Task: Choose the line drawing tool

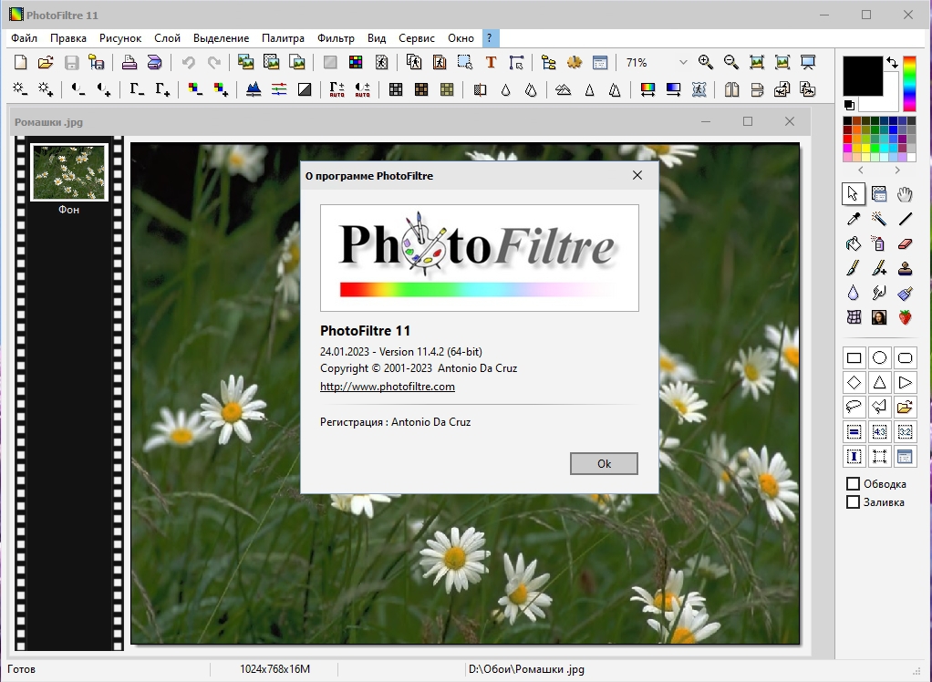Action: coord(905,219)
